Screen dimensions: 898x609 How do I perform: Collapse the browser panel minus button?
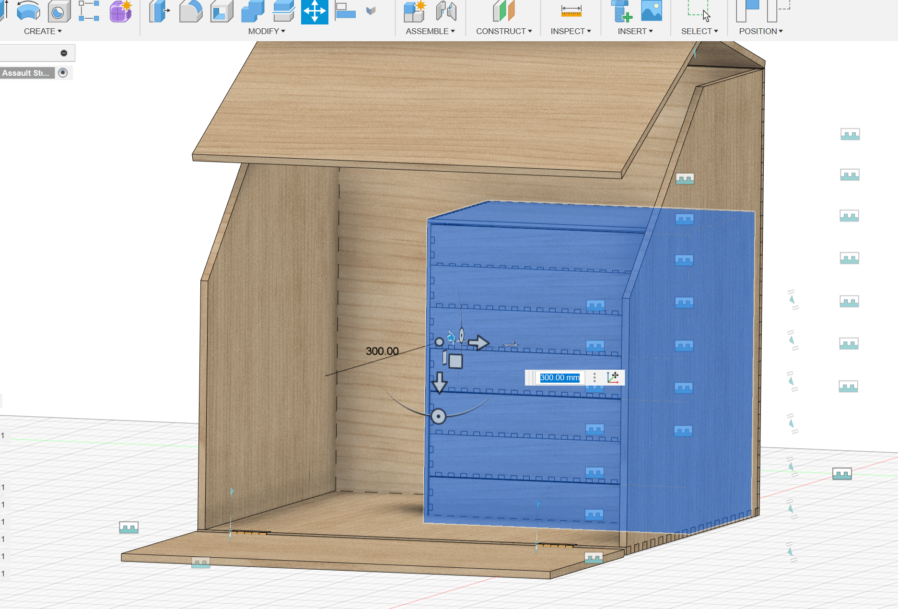pos(64,53)
